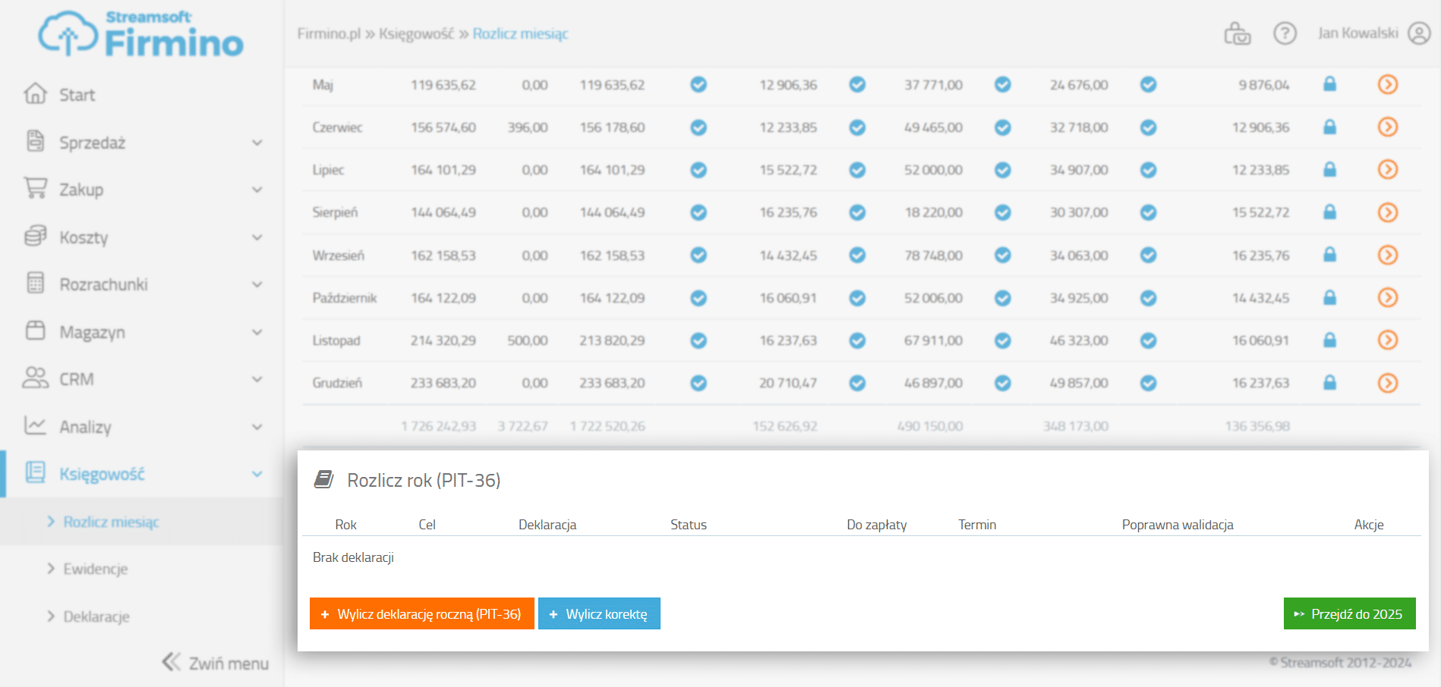Open the camera briefcase icon in header
Screen dimensions: 1441x687
click(1238, 33)
